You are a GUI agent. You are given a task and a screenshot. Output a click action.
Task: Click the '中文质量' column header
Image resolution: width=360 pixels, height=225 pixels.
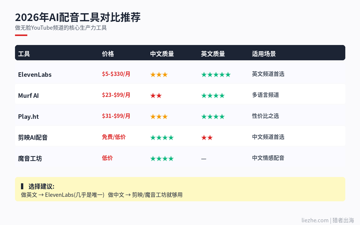tap(162, 54)
